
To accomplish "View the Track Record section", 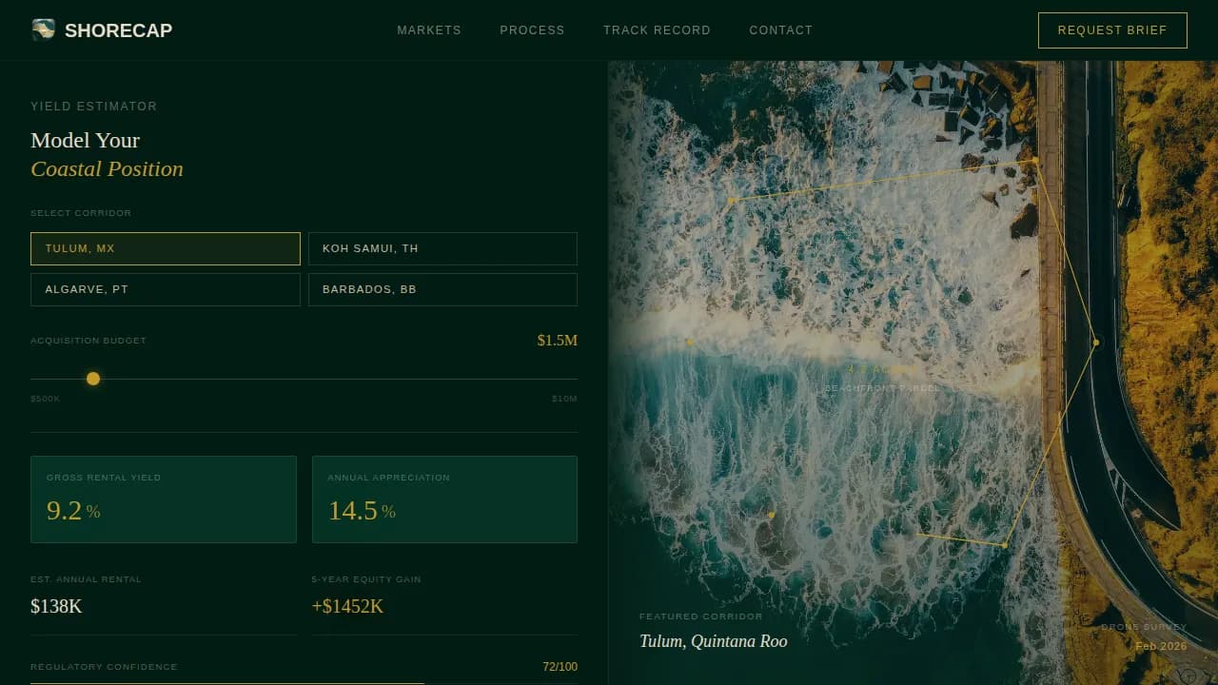I will [657, 29].
